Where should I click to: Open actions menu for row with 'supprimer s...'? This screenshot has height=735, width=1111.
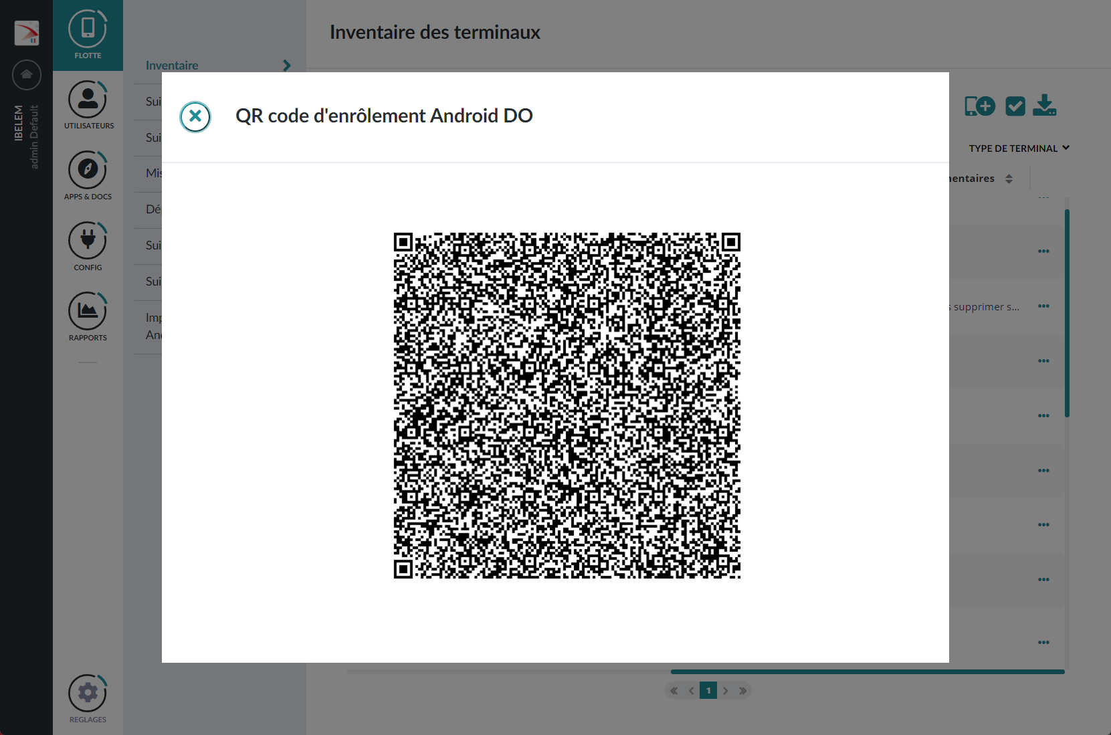(x=1043, y=306)
